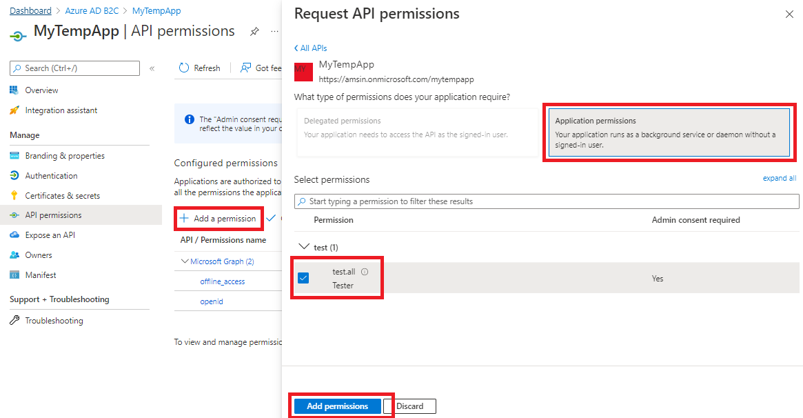Select Application permissions option
803x418 pixels.
click(x=669, y=132)
